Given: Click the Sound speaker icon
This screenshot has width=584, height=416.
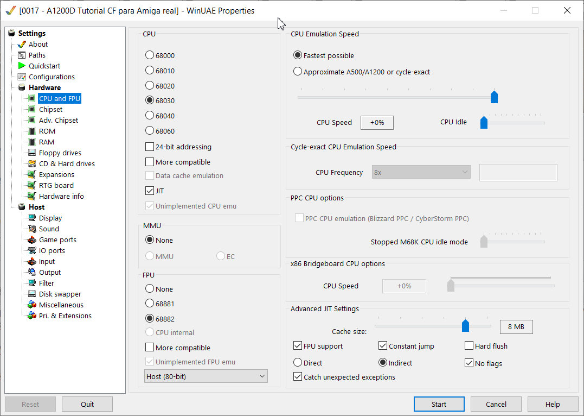Looking at the screenshot, I should [32, 229].
